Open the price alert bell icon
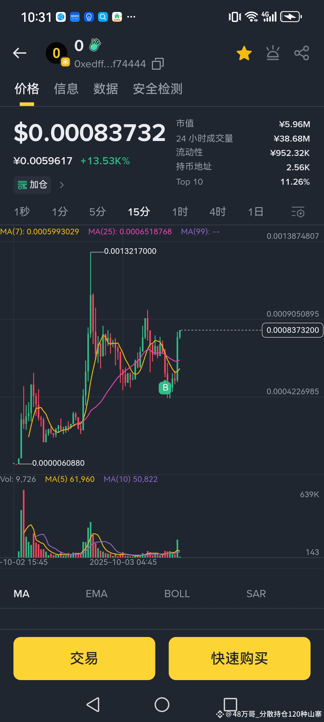The height and width of the screenshot is (722, 324). click(273, 53)
